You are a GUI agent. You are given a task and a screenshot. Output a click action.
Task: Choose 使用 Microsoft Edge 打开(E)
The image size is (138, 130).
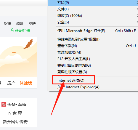(x=93, y=31)
